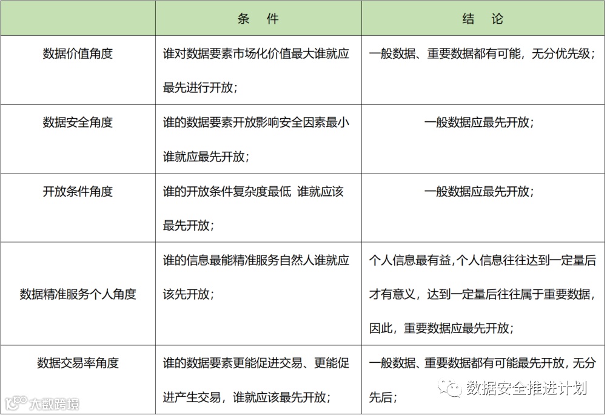Select the 数据交易率角度 row label

[78, 363]
